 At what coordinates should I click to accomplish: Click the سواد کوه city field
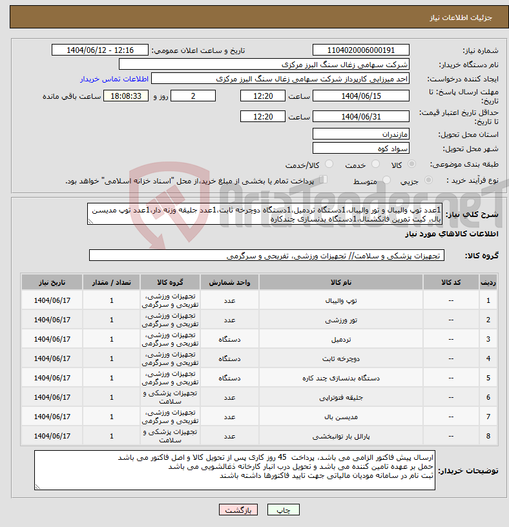pos(360,149)
